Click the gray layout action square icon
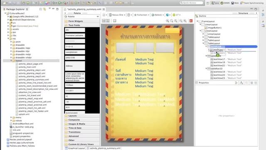 coord(115,21)
